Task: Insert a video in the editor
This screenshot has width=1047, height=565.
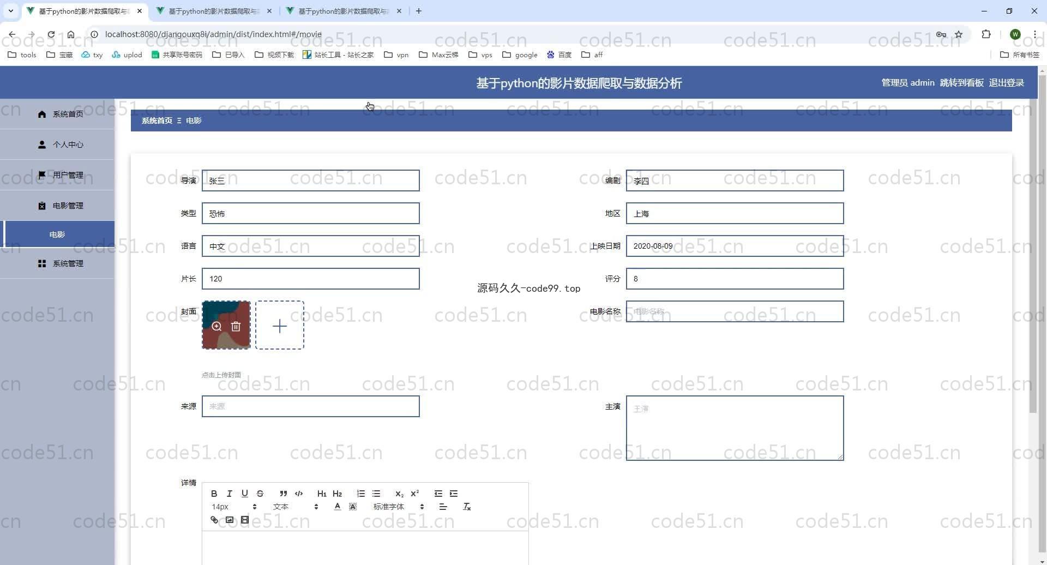Action: pyautogui.click(x=245, y=520)
